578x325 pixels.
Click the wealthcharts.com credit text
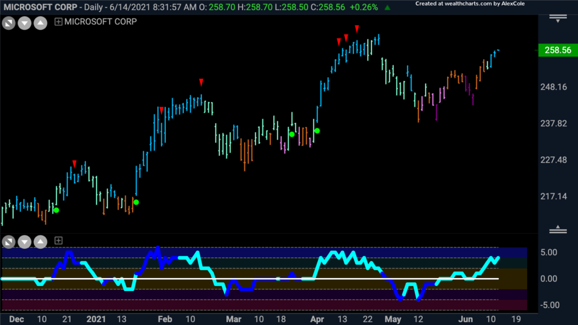(x=470, y=4)
